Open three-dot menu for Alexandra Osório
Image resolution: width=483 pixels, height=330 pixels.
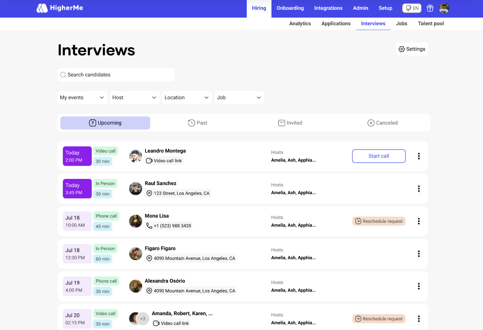tap(419, 286)
